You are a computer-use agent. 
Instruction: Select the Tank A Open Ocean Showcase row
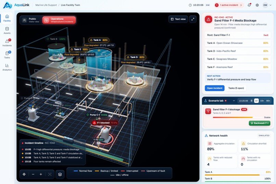pyautogui.click(x=238, y=43)
